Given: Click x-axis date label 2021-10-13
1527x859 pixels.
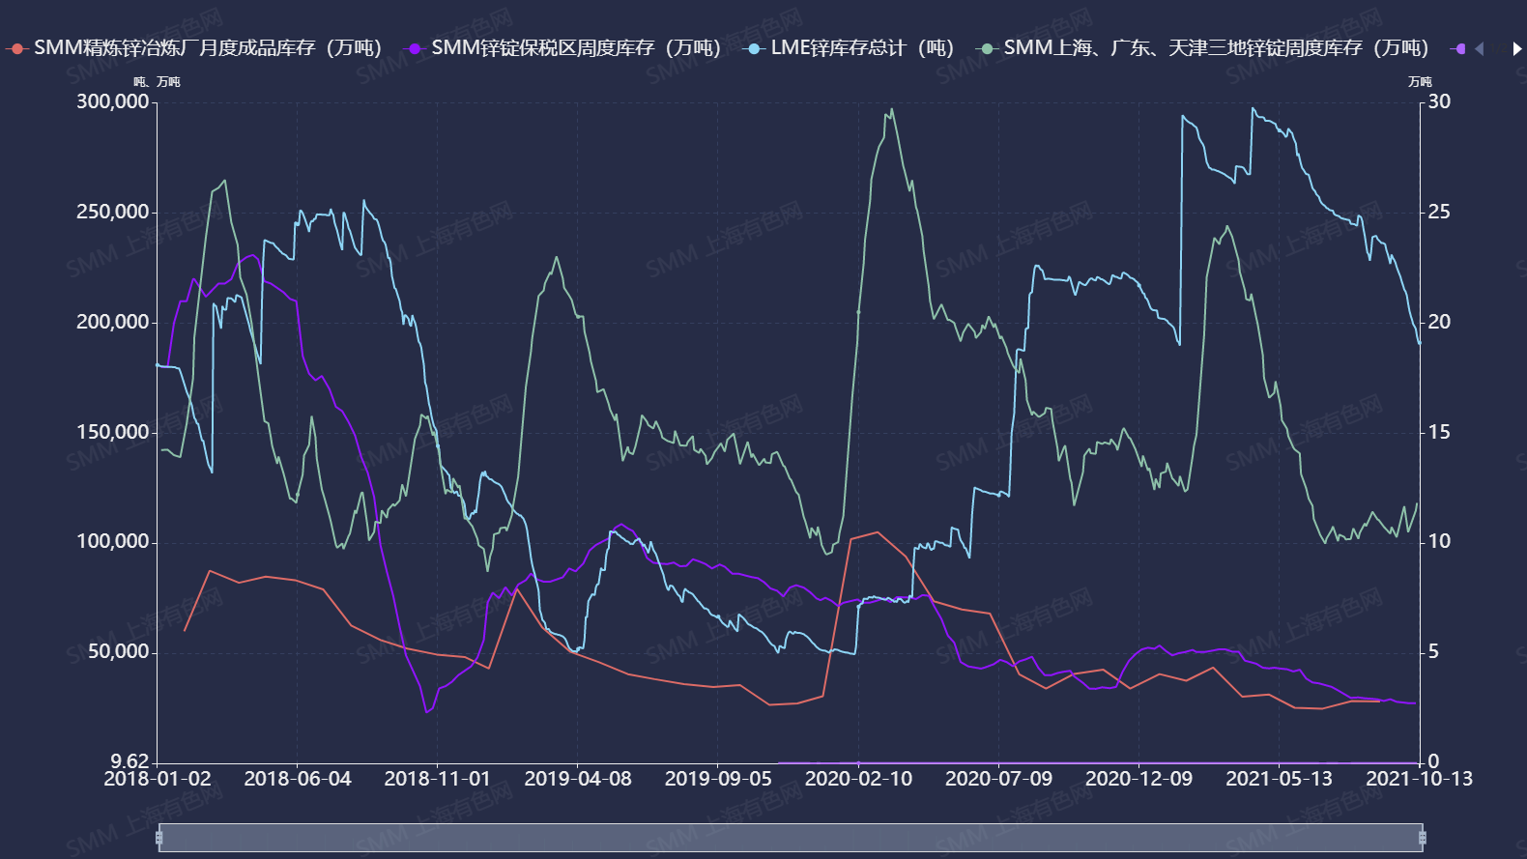Looking at the screenshot, I should click(x=1419, y=779).
